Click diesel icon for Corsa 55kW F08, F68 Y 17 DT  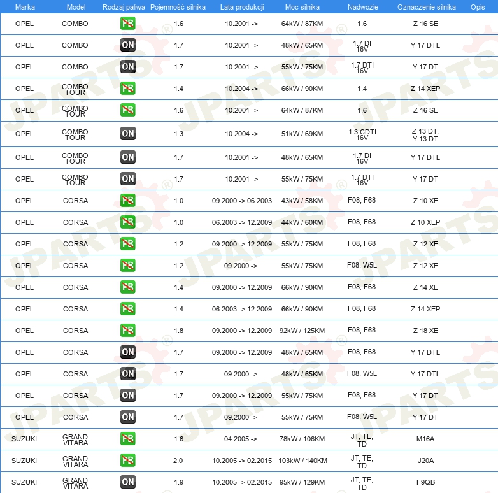(127, 395)
